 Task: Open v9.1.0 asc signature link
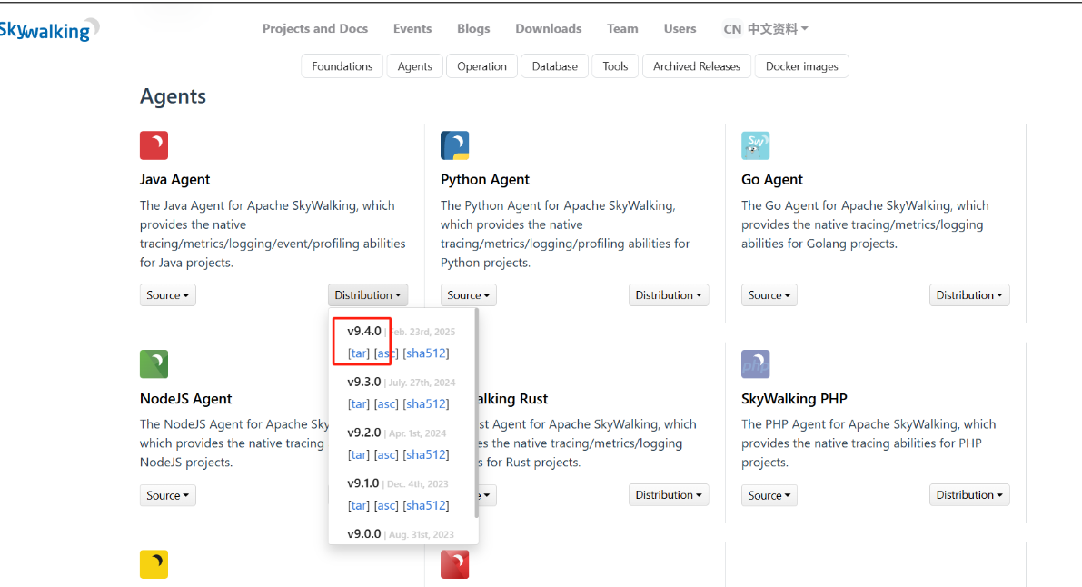coord(386,505)
